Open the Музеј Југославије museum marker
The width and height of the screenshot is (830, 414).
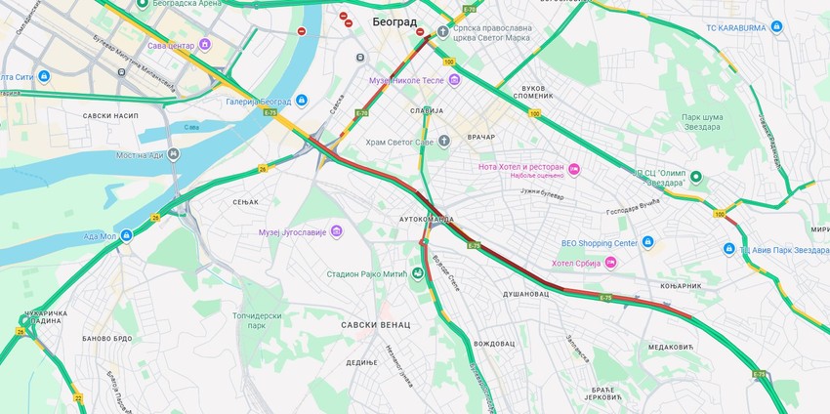coord(336,231)
